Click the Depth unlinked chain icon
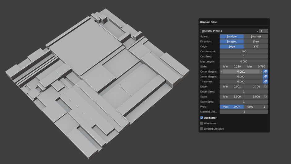The width and height of the screenshot is (291, 164). (265, 87)
